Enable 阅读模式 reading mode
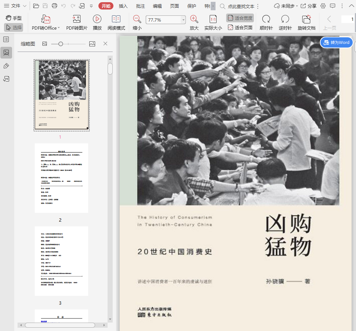This screenshot has height=331, width=356. 116,22
